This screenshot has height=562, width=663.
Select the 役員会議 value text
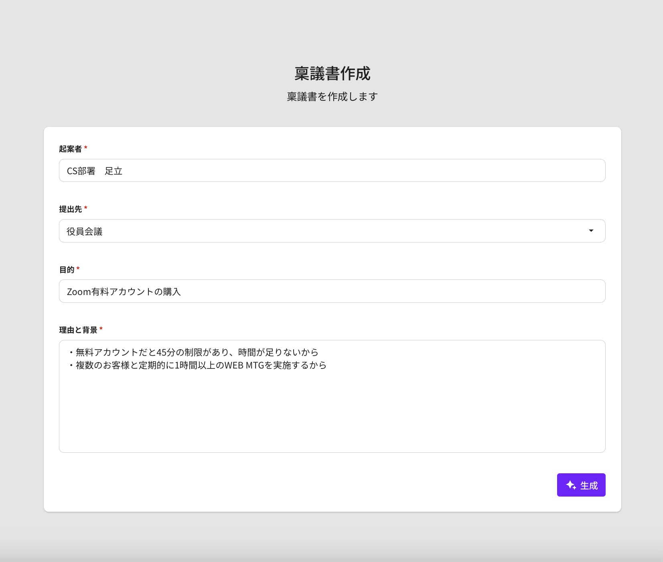pyautogui.click(x=85, y=232)
